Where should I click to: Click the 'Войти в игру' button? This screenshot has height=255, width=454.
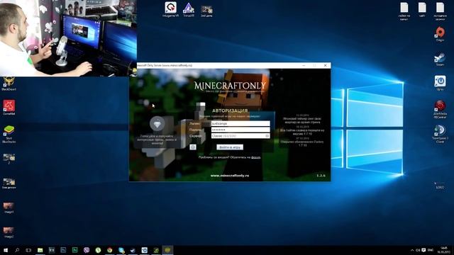[x=230, y=147]
